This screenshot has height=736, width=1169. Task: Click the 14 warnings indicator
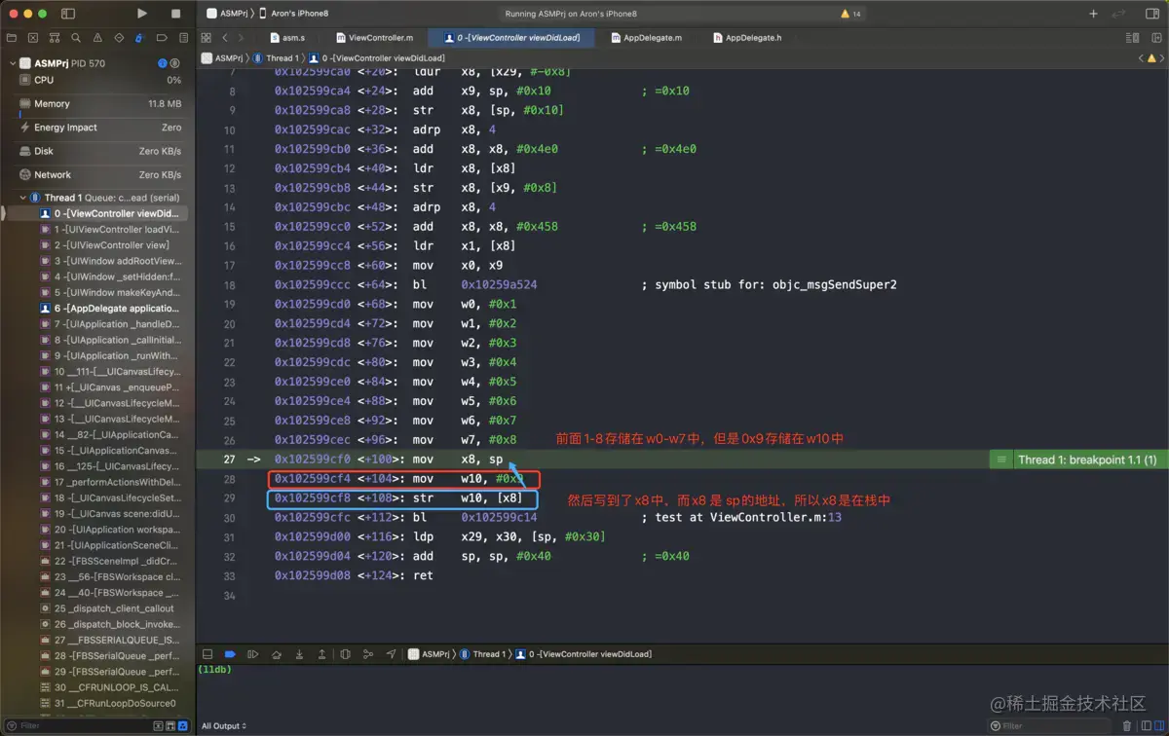(850, 14)
